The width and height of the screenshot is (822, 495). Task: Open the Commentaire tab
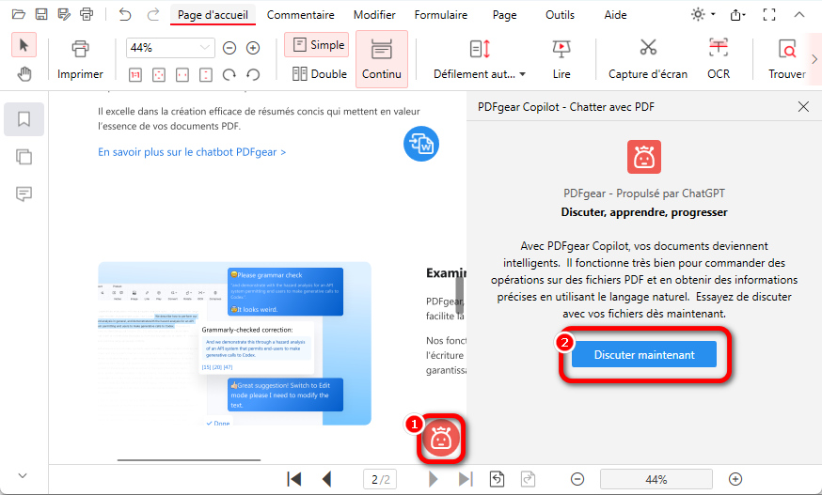click(x=300, y=15)
